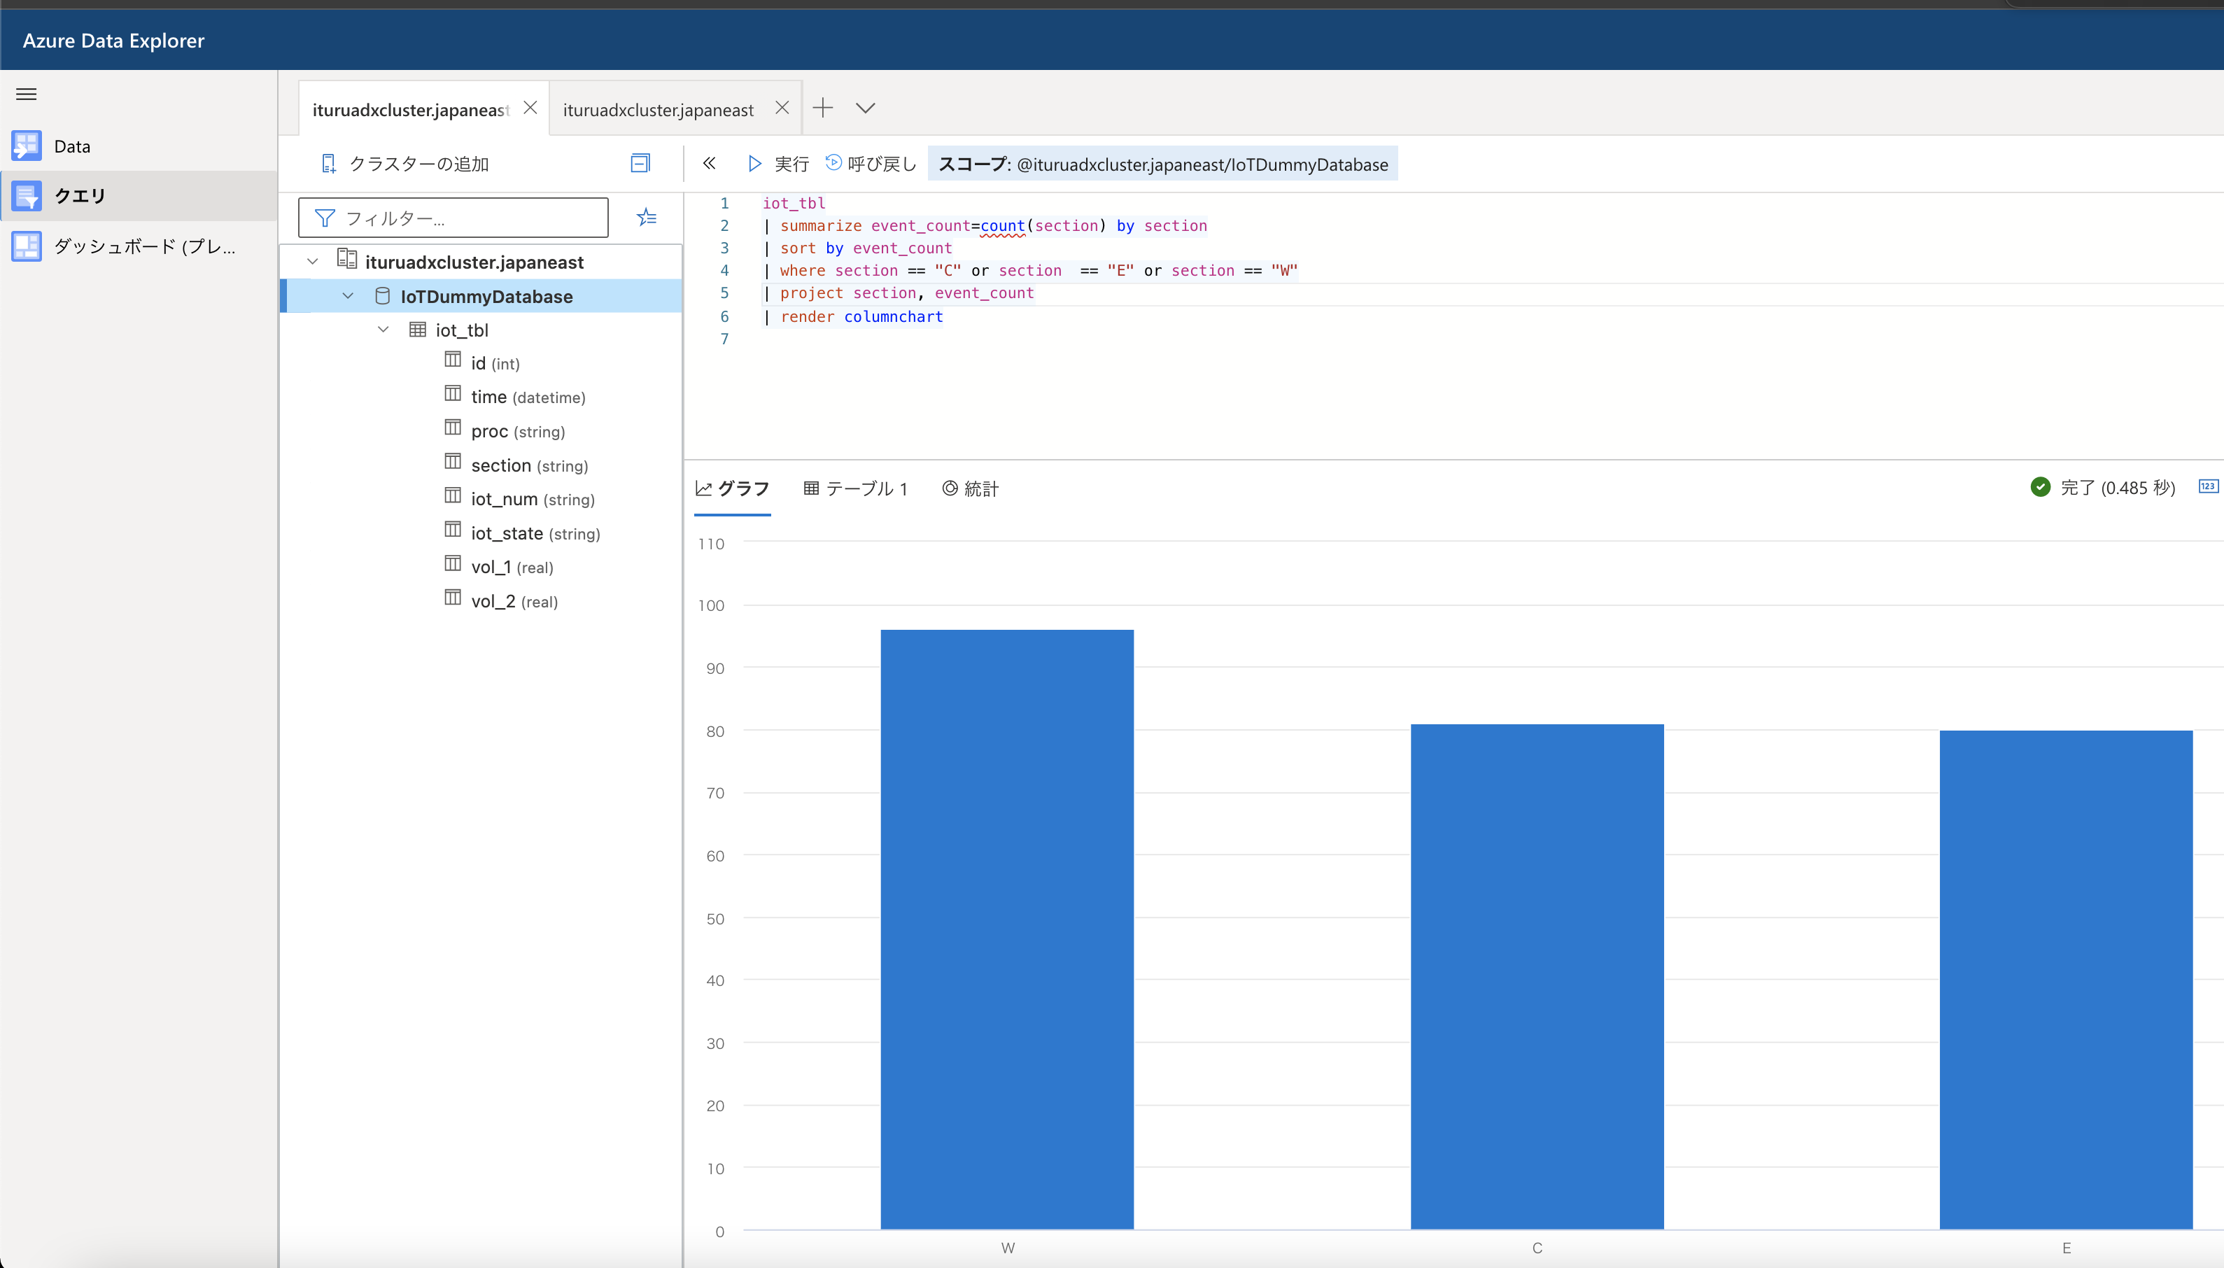Collapse the iot_tbl table node
2224x1268 pixels.
[383, 329]
